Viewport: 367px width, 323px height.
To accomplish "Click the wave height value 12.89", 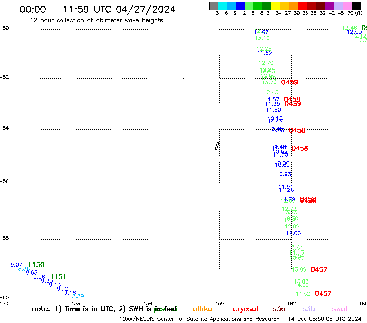I will [x=292, y=227].
